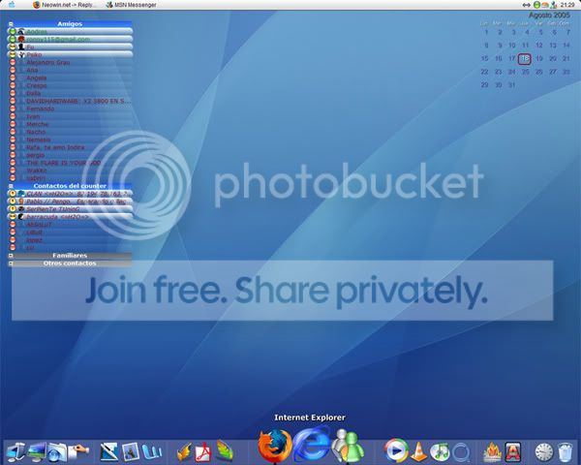Click the clock icon in dock
Image resolution: width=581 pixels, height=465 pixels.
543,452
